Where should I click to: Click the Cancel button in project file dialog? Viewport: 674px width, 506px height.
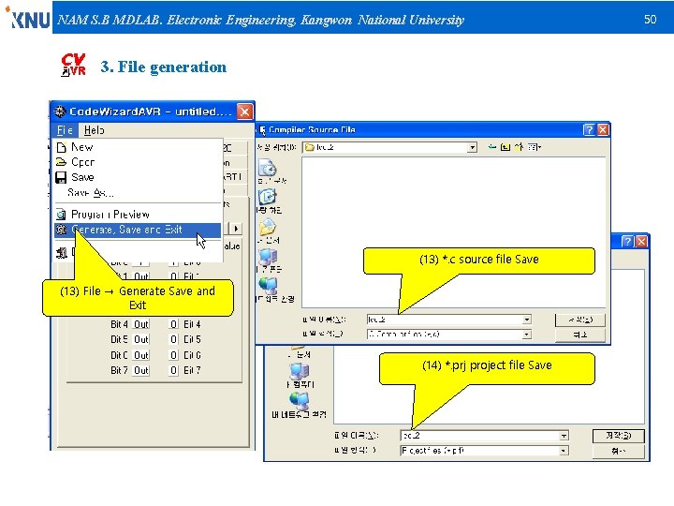(x=619, y=451)
